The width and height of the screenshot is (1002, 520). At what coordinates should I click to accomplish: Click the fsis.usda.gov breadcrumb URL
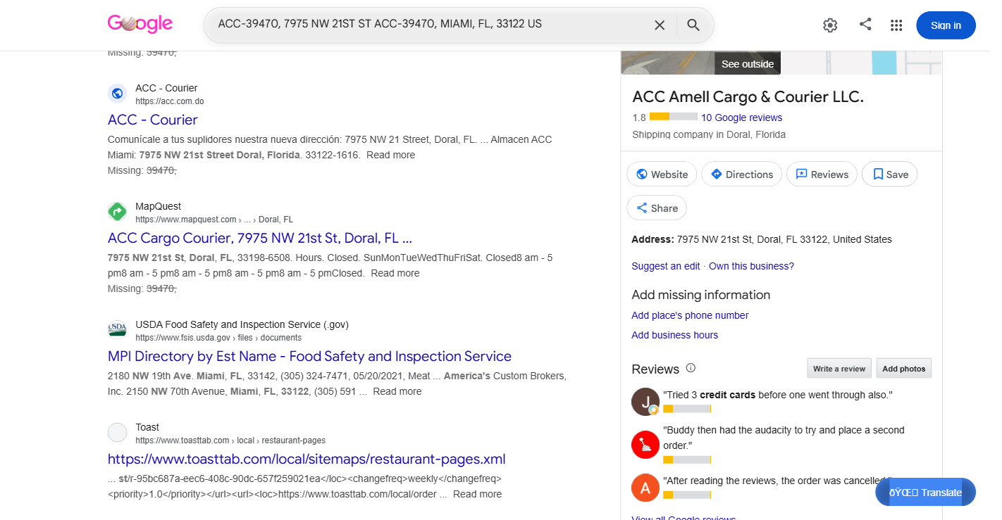(218, 338)
